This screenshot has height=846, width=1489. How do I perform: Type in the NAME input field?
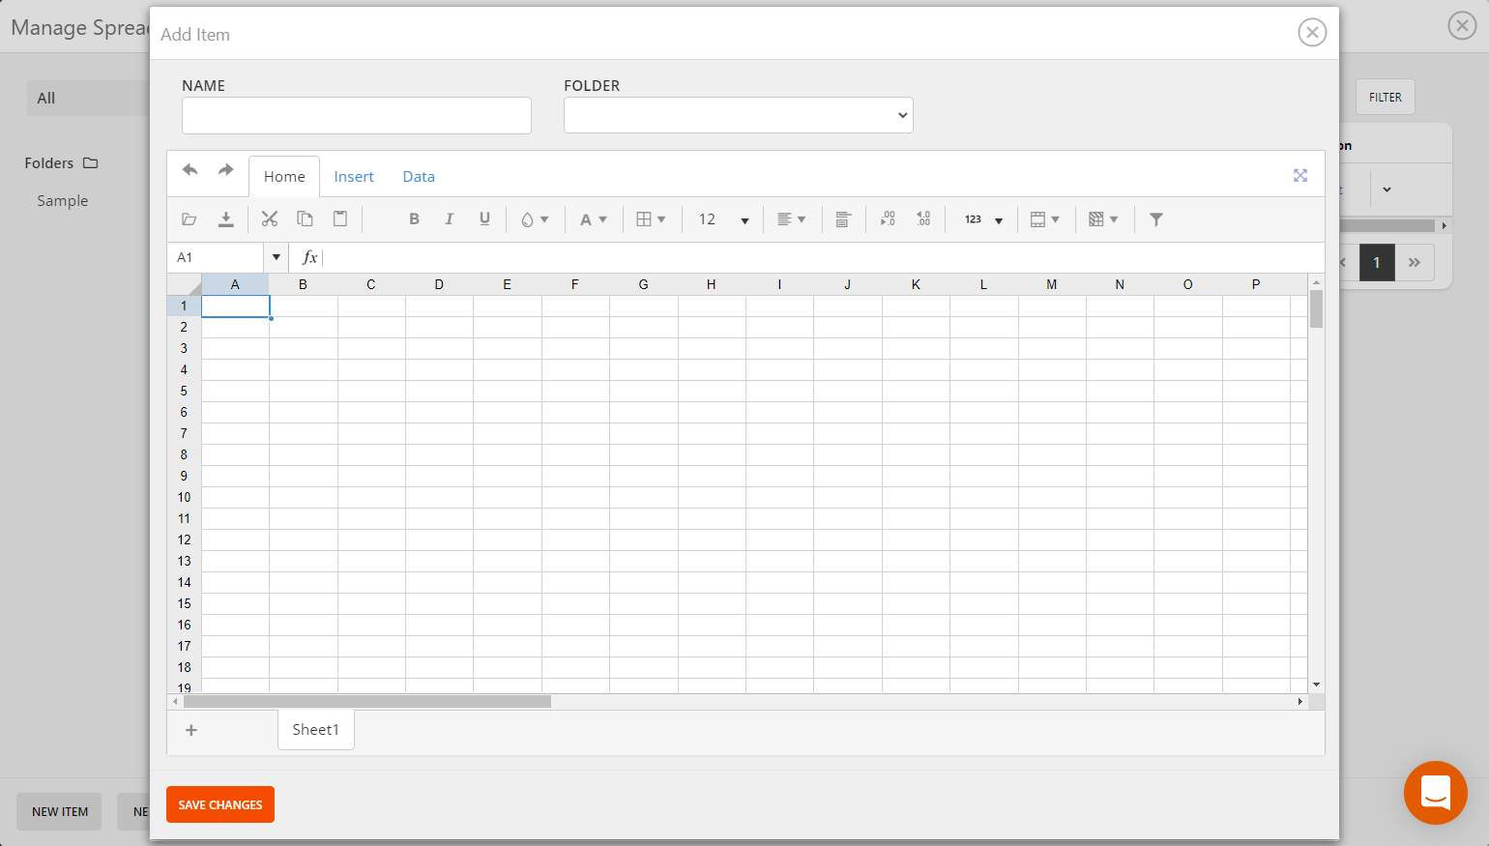(x=356, y=115)
